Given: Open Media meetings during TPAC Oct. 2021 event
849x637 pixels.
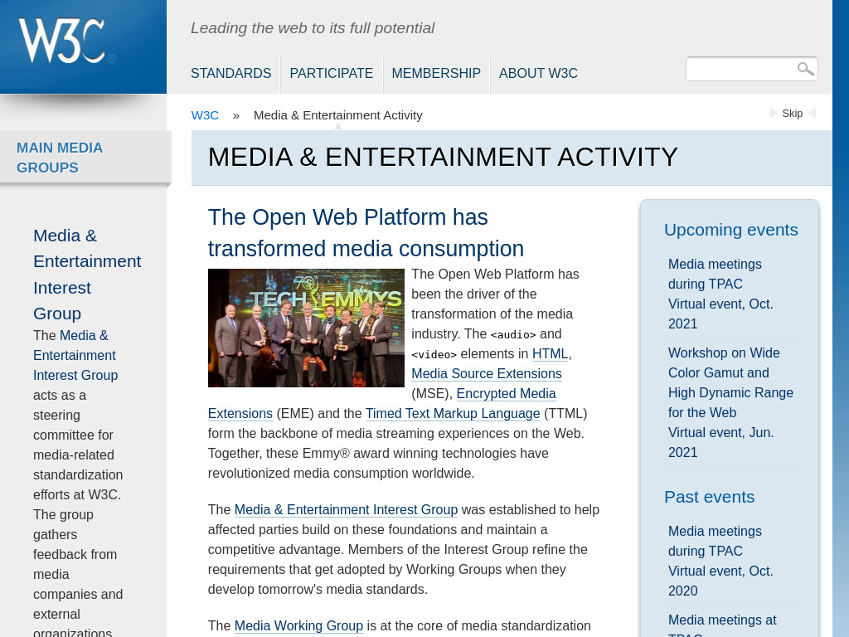Looking at the screenshot, I should pyautogui.click(x=720, y=294).
